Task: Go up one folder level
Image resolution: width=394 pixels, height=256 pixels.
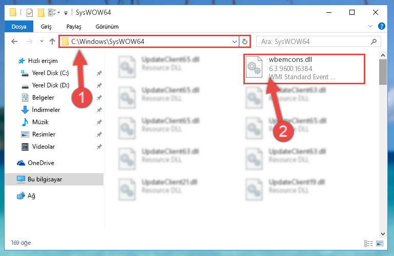Action: [x=52, y=41]
